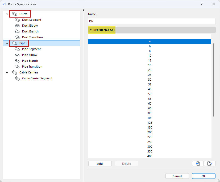
Task: Open the help question mark
Action: point(202,4)
